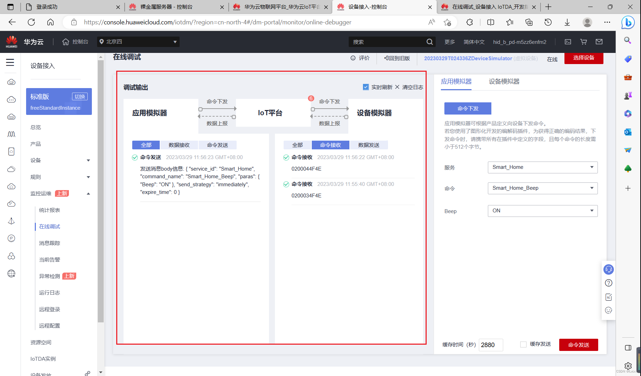Click the red 命令发送 button
Screen dimensions: 641x376
[579, 345]
